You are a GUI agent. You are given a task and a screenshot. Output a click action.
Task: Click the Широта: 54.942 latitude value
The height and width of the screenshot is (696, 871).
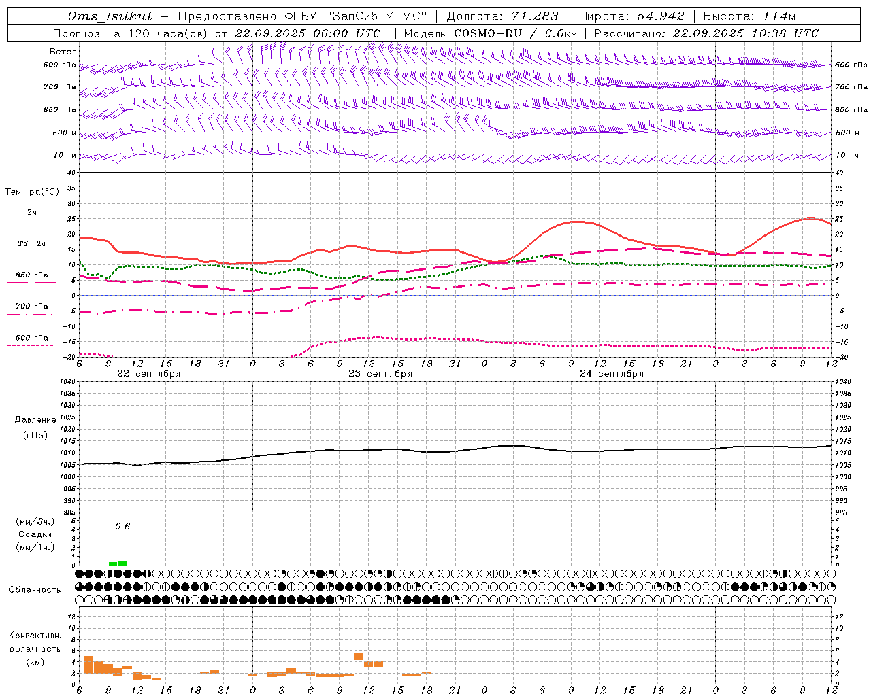(x=631, y=16)
